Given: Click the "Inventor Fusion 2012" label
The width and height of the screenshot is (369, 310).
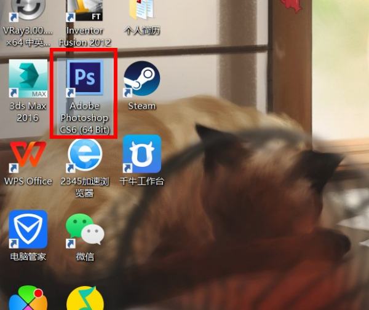Looking at the screenshot, I should point(85,36).
